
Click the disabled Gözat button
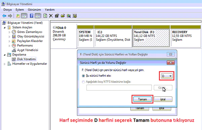pyautogui.click(x=163, y=88)
